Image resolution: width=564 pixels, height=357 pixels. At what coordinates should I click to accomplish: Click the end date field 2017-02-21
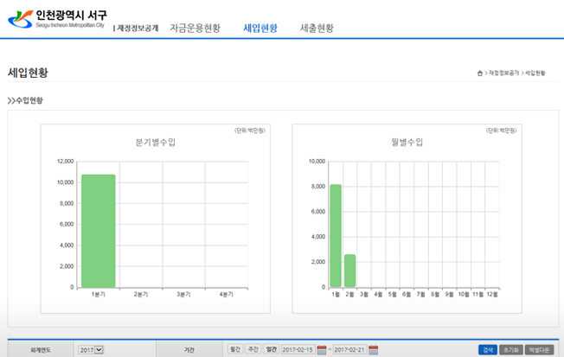[349, 349]
